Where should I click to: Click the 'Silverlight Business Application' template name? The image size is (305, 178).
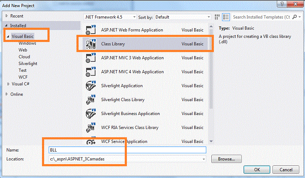tap(130, 114)
